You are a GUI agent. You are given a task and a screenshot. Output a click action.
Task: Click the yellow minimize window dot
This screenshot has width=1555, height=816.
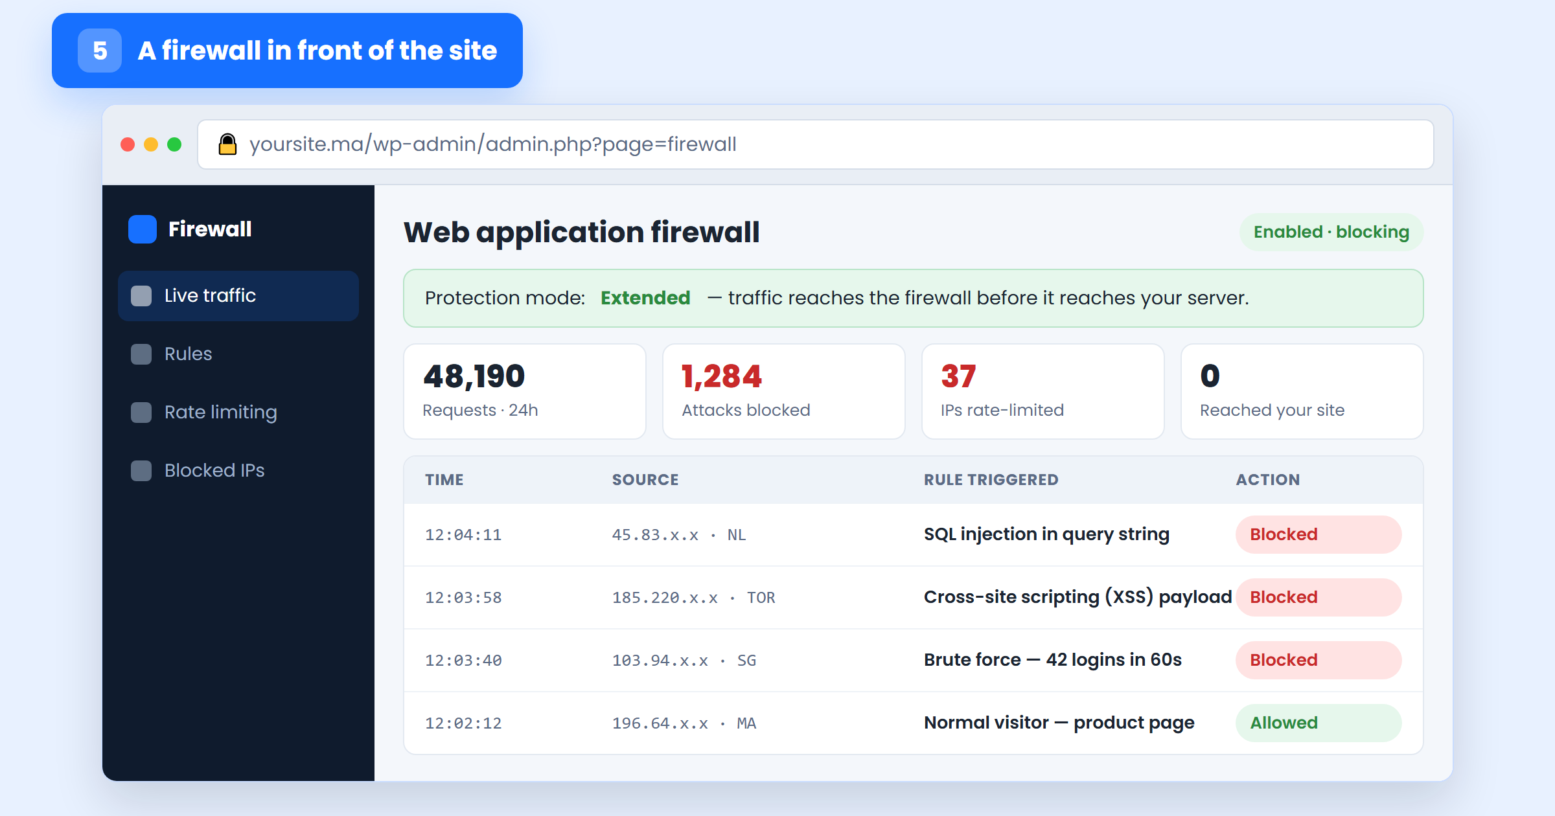pyautogui.click(x=151, y=144)
